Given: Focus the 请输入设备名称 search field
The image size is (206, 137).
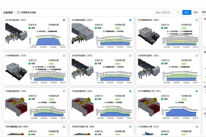Looking at the screenshot, I should click(165, 12).
